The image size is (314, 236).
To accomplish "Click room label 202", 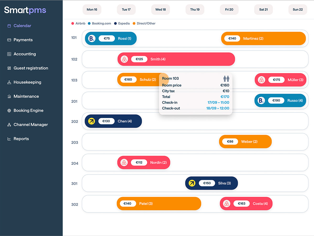I will [74, 122].
